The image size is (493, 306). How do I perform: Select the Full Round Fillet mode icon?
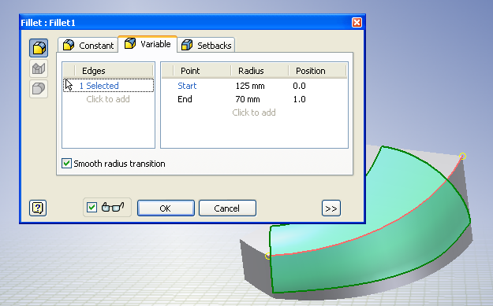pos(39,89)
